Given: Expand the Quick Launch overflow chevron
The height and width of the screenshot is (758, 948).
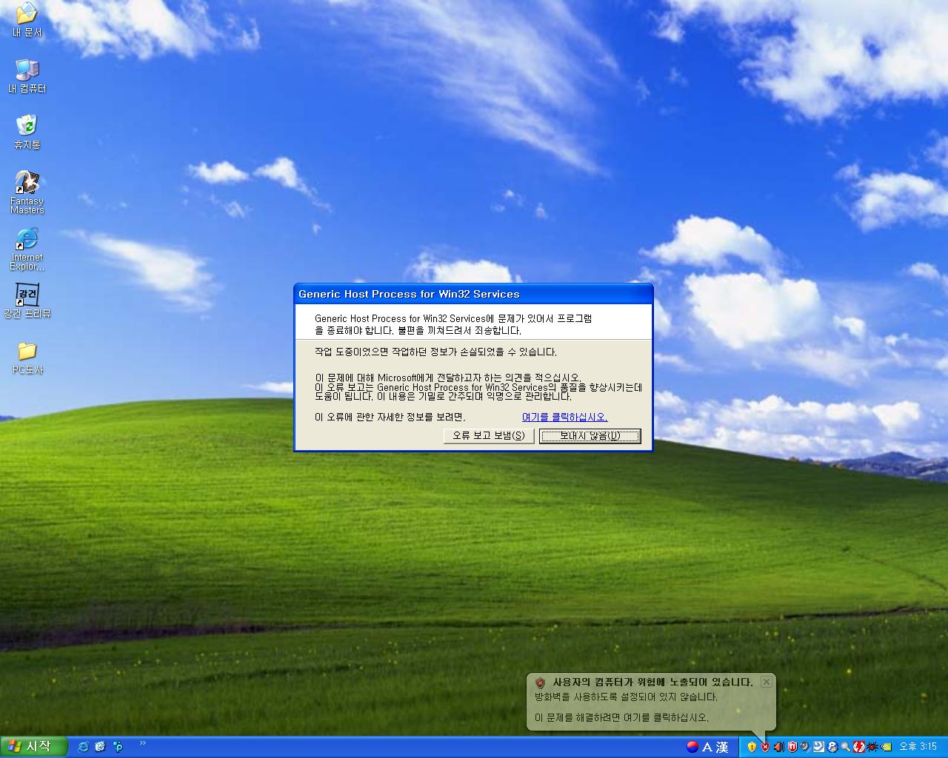Looking at the screenshot, I should click(x=142, y=743).
